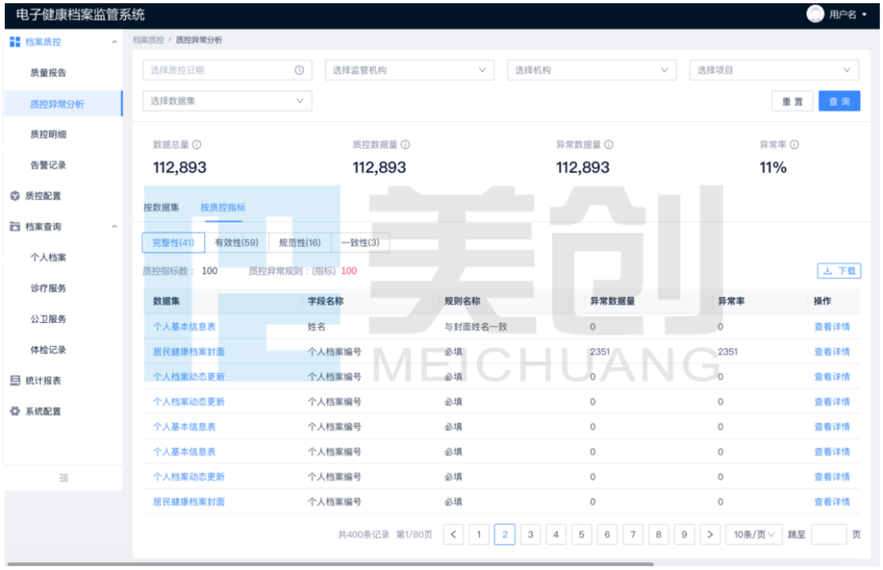The image size is (883, 570).
Task: Switch to 按质控指标 tab
Action: (223, 207)
